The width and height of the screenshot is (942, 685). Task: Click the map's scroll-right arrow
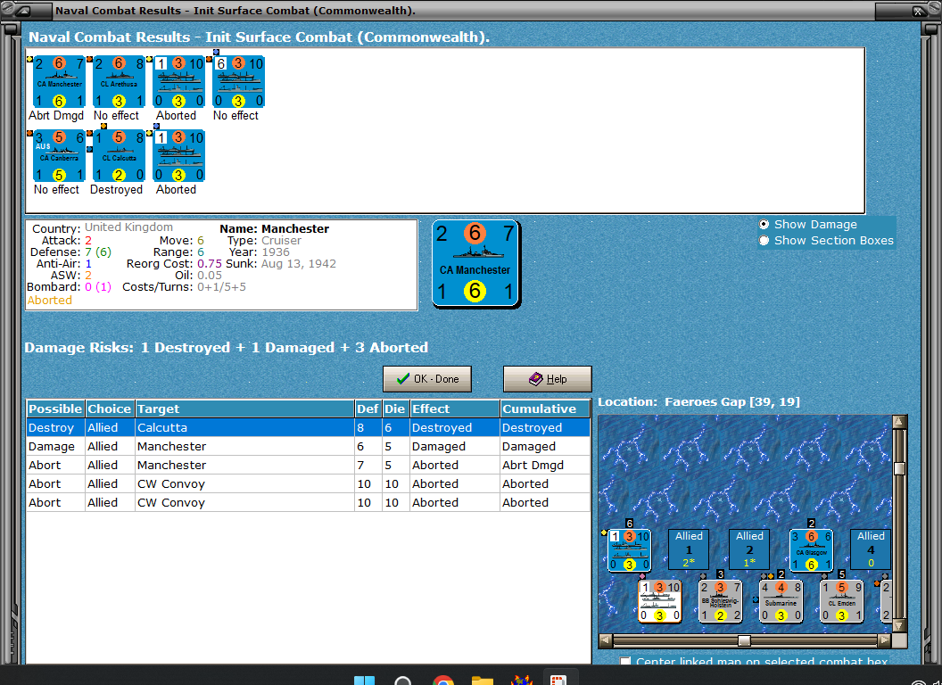pos(884,640)
